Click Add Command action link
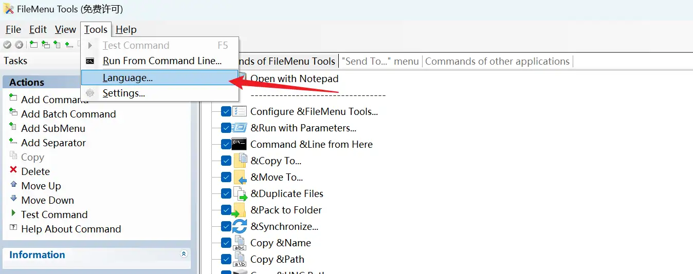Screen dimensions: 693x274 click(x=54, y=100)
